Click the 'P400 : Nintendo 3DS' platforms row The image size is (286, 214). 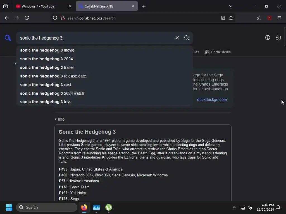pos(113,175)
